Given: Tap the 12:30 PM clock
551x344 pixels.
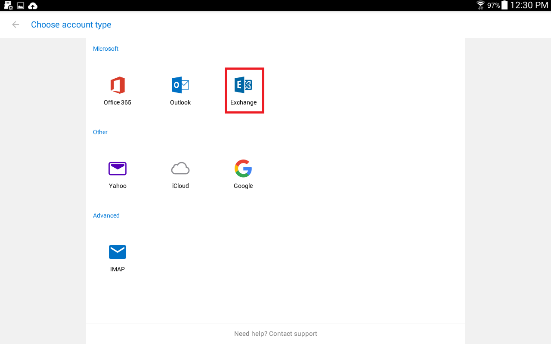Looking at the screenshot, I should (x=529, y=5).
